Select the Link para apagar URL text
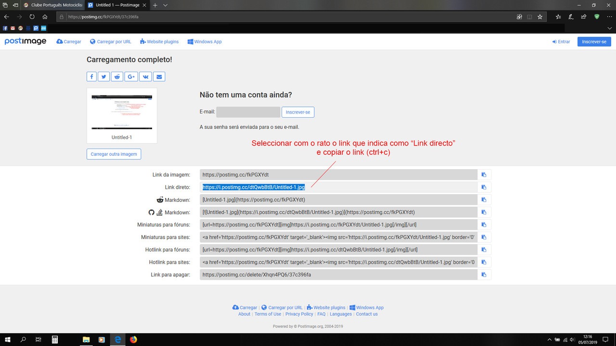 tap(257, 274)
